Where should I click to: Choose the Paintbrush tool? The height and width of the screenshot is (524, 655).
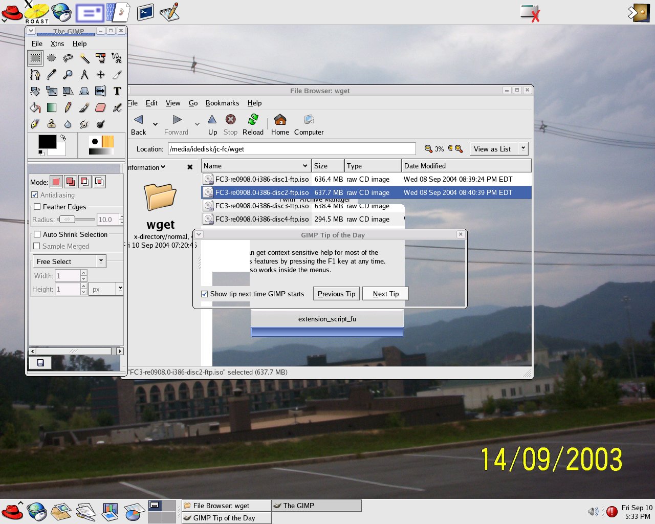pyautogui.click(x=84, y=107)
